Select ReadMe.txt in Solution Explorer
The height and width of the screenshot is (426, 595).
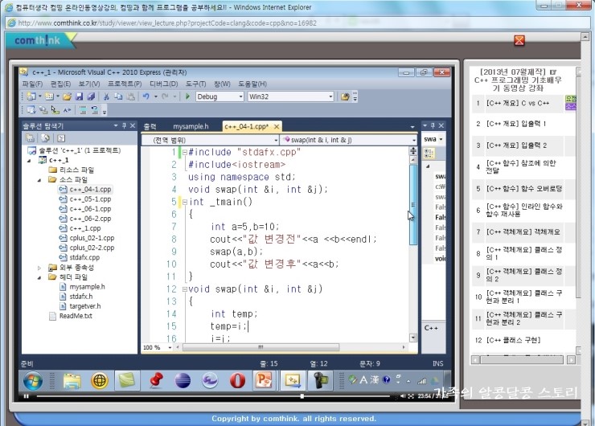pos(76,316)
